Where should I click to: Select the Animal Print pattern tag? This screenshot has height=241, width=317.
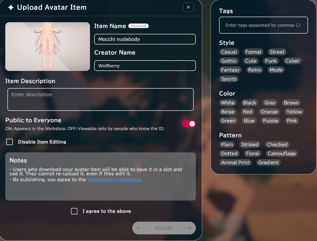(235, 162)
